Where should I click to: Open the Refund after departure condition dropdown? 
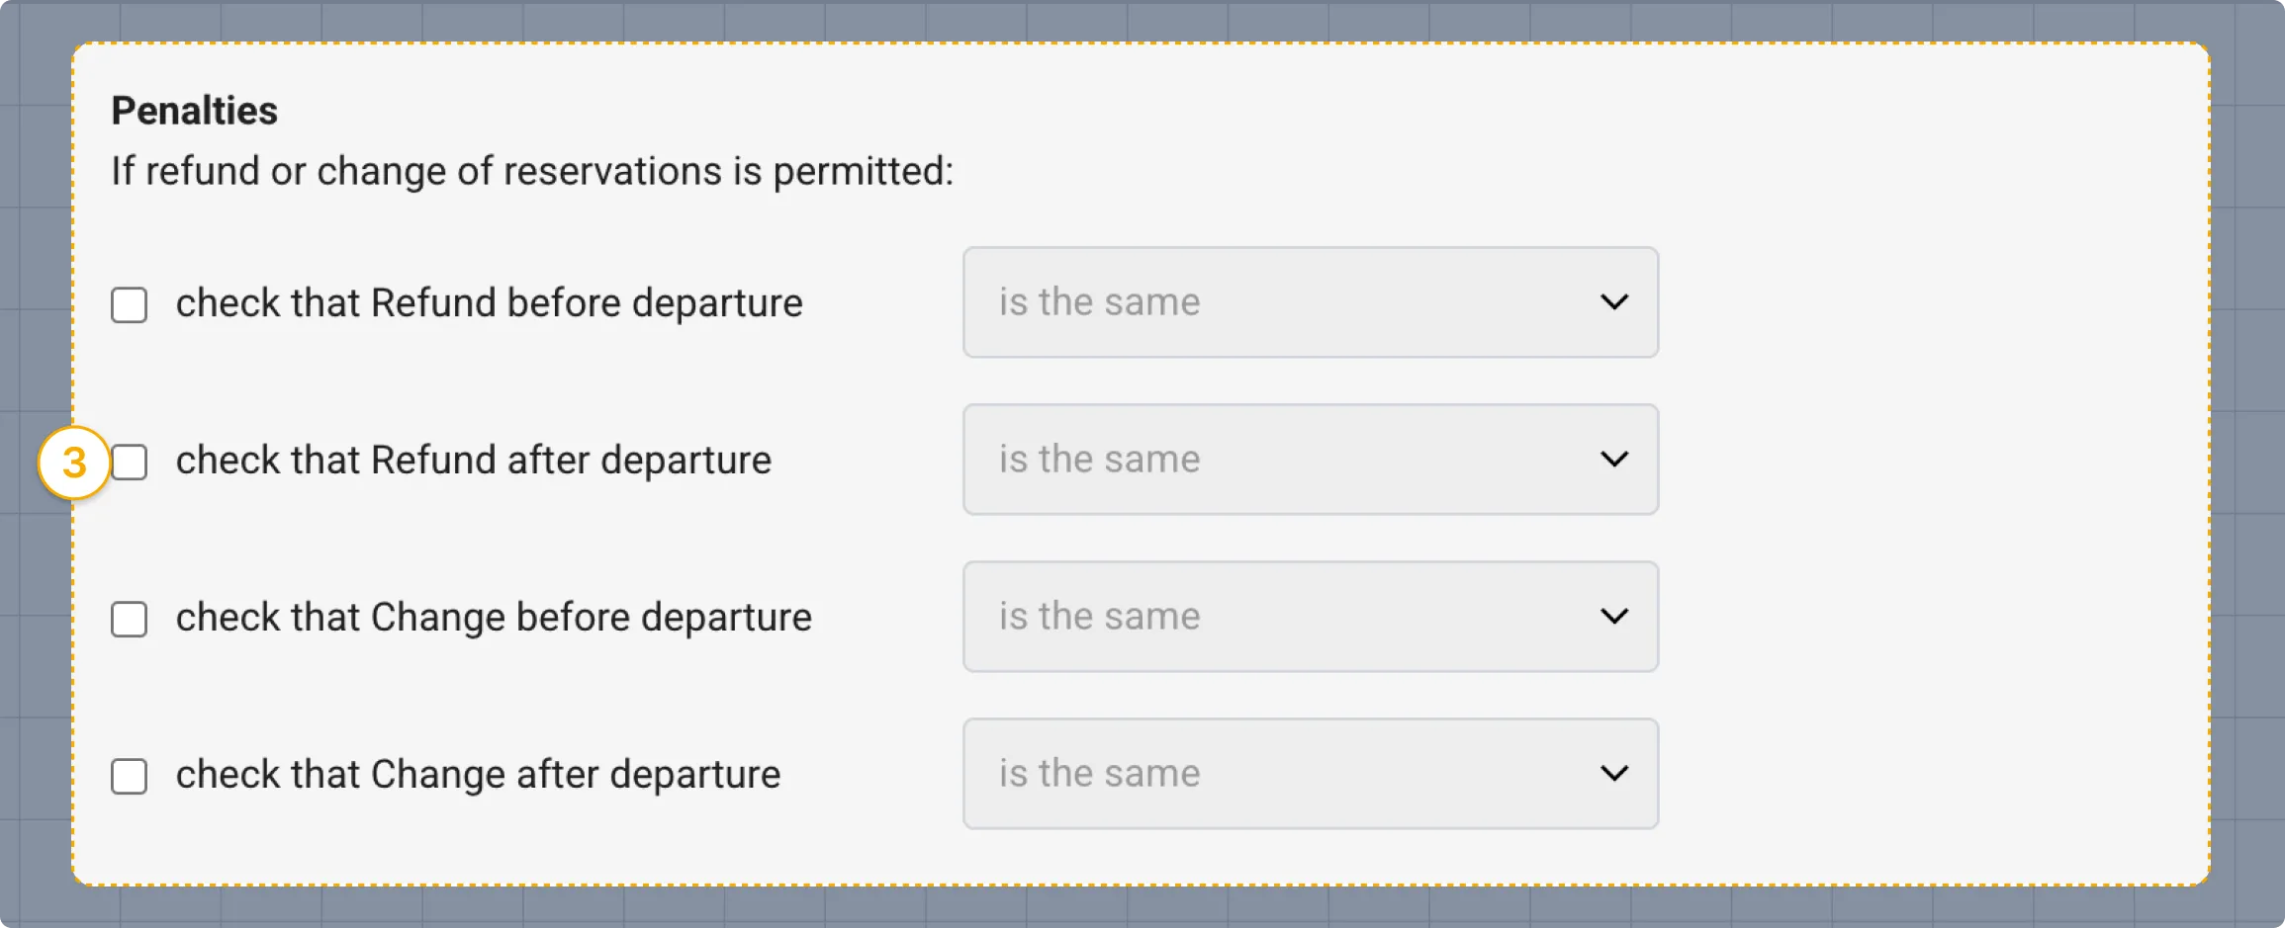coord(1310,460)
